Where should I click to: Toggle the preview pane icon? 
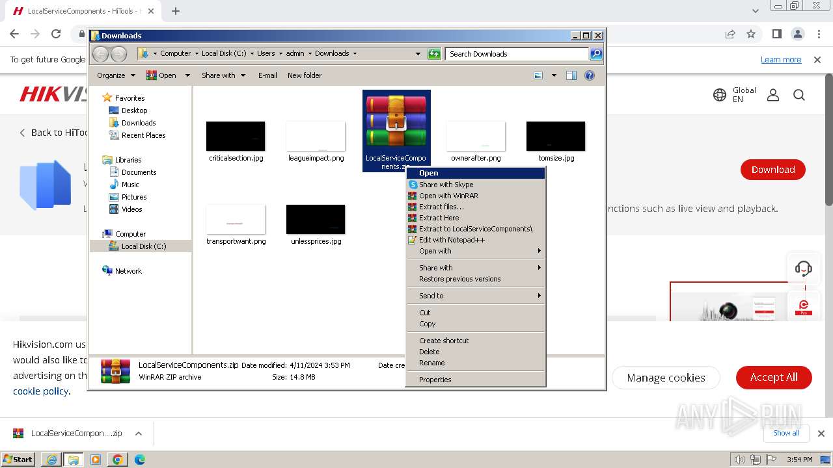click(x=571, y=75)
